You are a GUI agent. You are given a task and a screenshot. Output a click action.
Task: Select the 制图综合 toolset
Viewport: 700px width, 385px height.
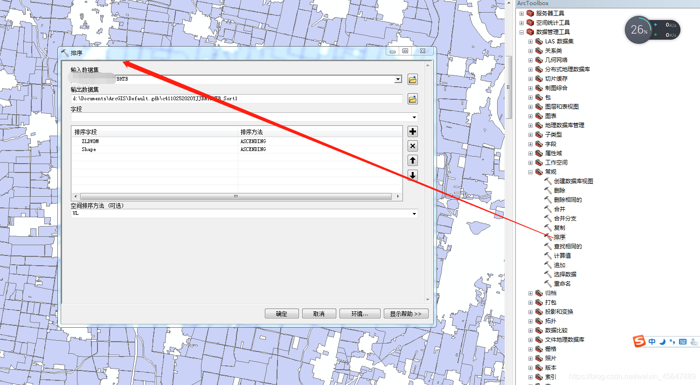pos(556,88)
